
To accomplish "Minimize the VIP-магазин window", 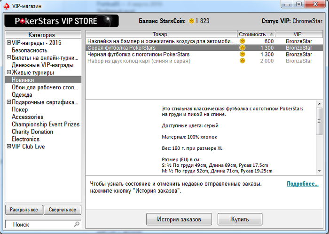I will (x=287, y=4).
